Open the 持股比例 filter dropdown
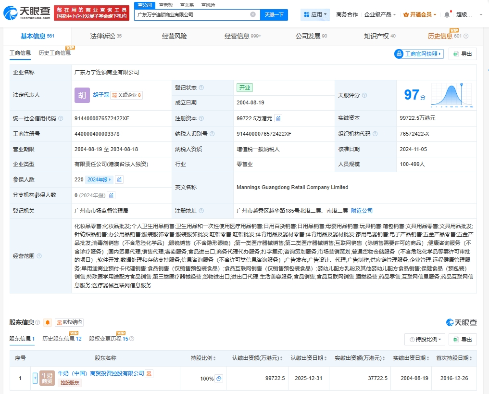The width and height of the screenshot is (489, 394). pos(424,339)
